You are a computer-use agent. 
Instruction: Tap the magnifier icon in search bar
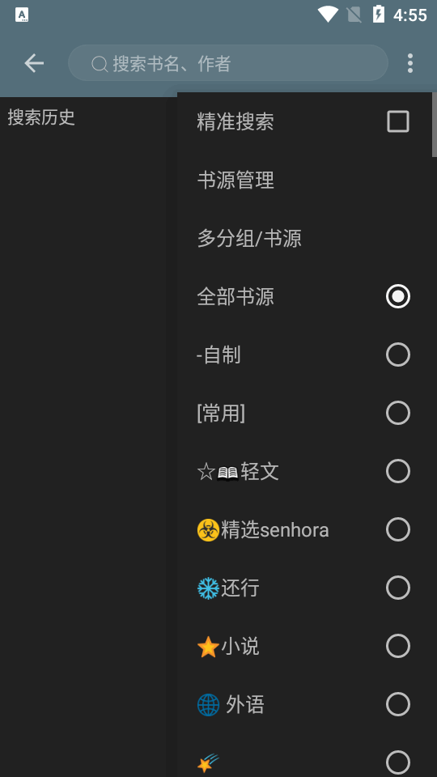100,63
